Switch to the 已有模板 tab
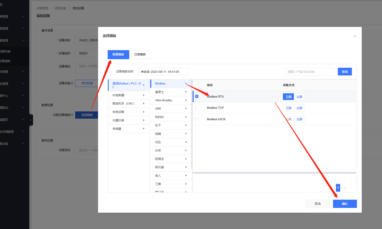382x229 pixels. point(140,54)
